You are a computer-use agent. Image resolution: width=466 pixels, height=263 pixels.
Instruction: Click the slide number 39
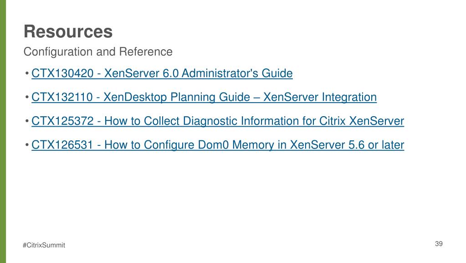click(439, 244)
